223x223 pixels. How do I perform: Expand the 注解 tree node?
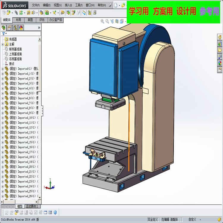point(3,44)
